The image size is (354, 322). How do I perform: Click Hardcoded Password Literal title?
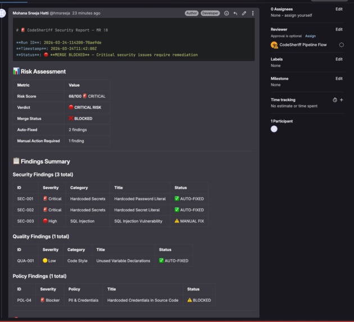(x=140, y=199)
